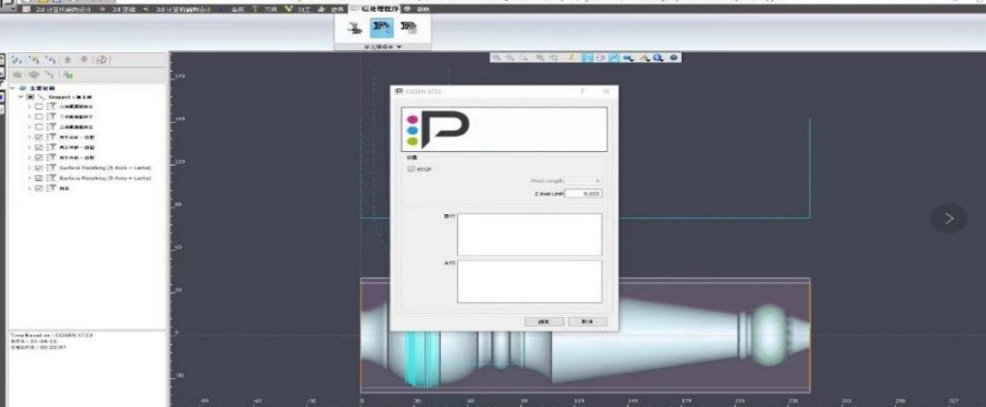Click the confirm button in the COSEN dialog
This screenshot has width=986, height=407.
coord(543,321)
